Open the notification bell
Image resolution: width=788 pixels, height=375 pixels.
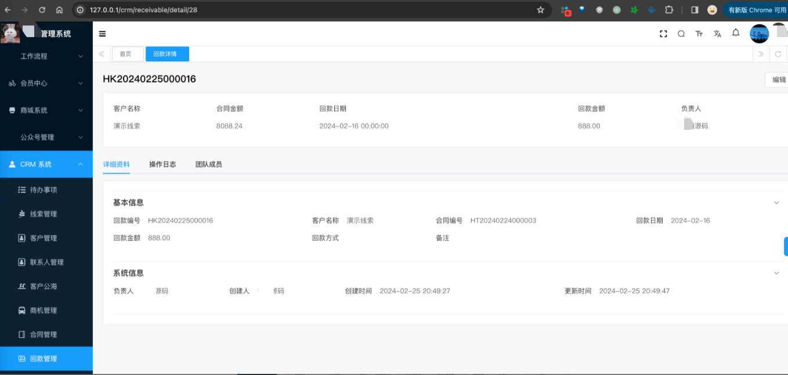point(736,33)
